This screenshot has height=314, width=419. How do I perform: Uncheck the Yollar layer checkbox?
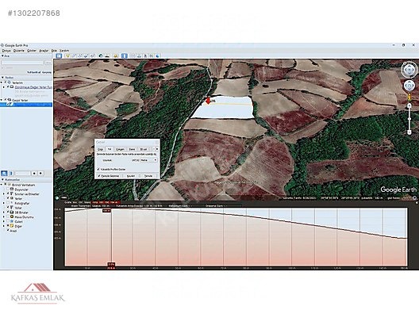click(8, 208)
